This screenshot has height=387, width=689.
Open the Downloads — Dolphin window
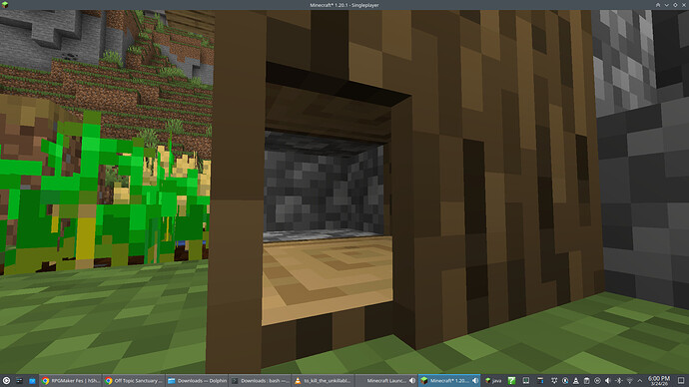pyautogui.click(x=197, y=380)
